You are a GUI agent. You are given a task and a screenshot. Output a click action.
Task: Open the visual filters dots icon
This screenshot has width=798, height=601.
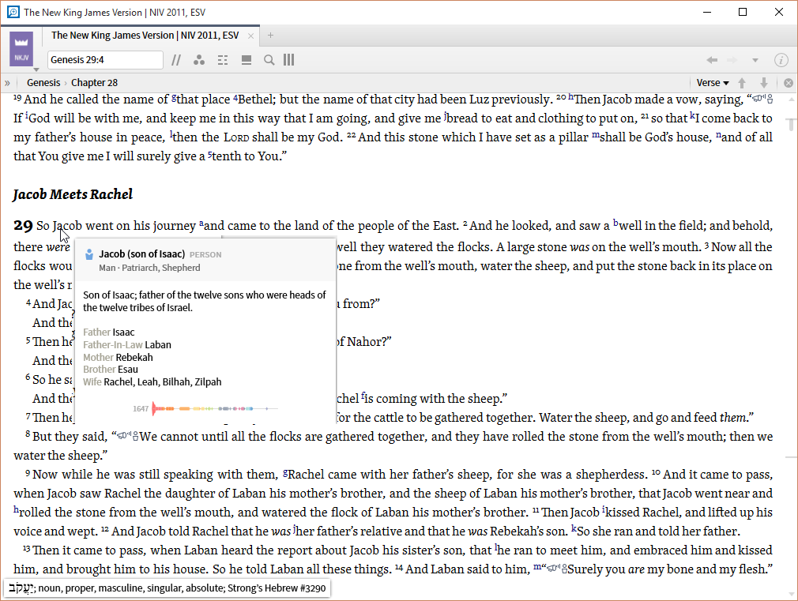(x=199, y=60)
